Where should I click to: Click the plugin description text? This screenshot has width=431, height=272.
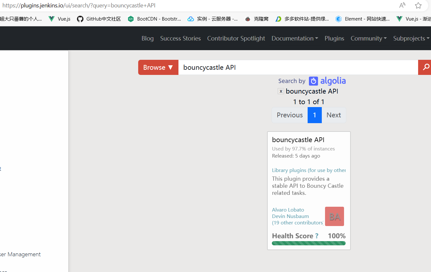[x=308, y=186]
